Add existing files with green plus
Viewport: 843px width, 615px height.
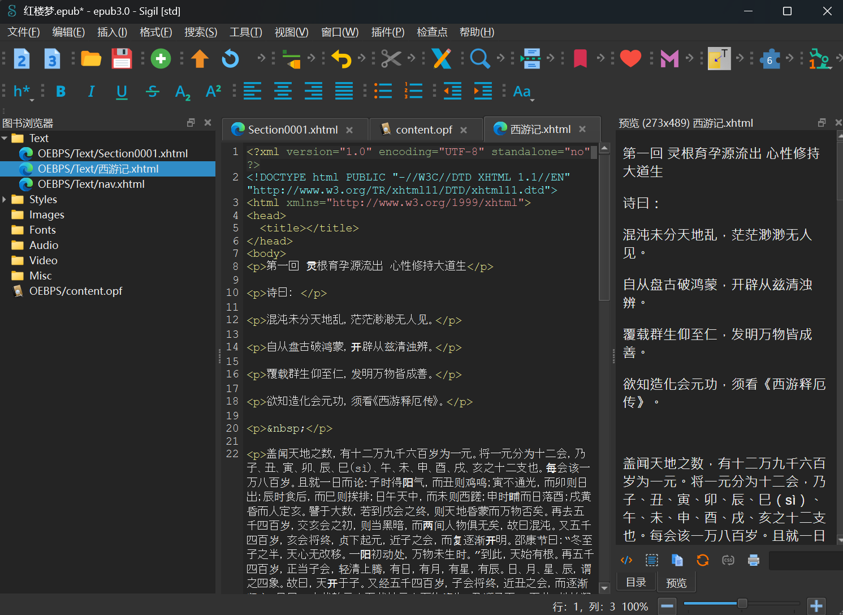(161, 58)
